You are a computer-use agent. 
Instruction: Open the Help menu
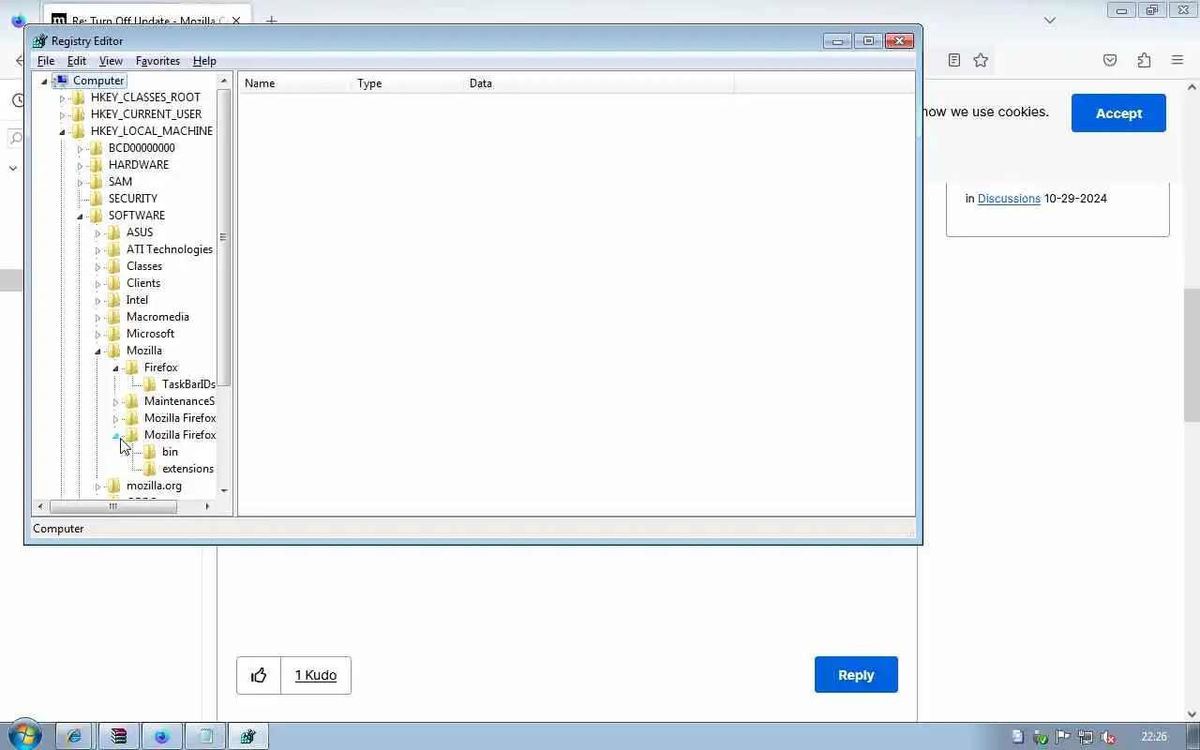[x=204, y=61]
